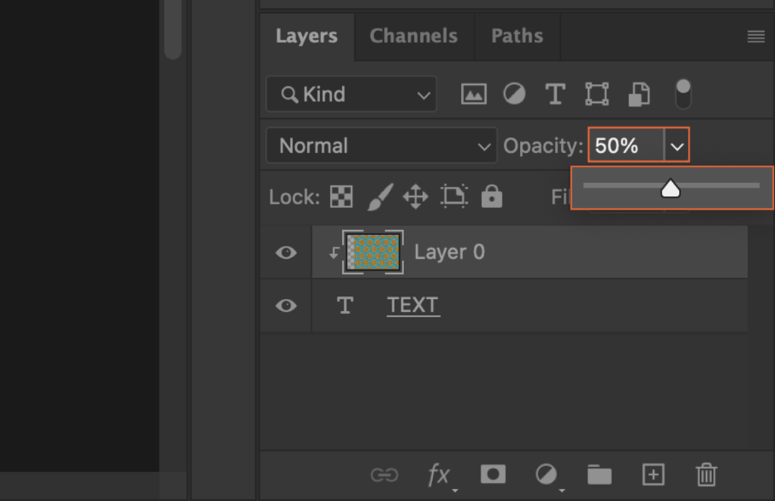
Task: Open the Layers panel menu
Action: (756, 36)
